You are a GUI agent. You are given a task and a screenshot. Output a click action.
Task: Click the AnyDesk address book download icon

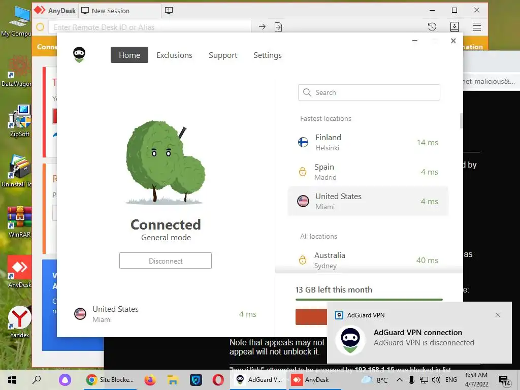pos(454,27)
